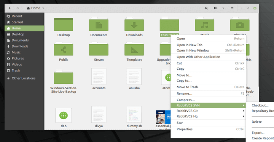Expand the RabbitVCS SVN submenu
Image resolution: width=274 pixels, height=142 pixels.
pyautogui.click(x=208, y=105)
